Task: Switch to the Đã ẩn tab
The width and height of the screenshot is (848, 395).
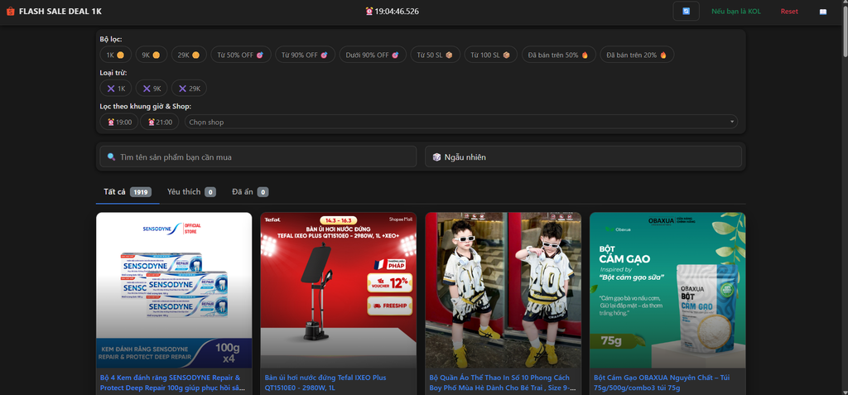Action: point(250,192)
